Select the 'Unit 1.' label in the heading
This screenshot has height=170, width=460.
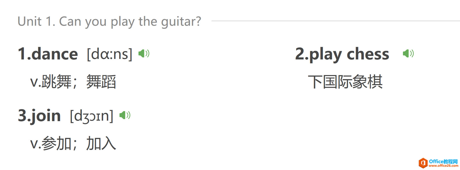36,21
